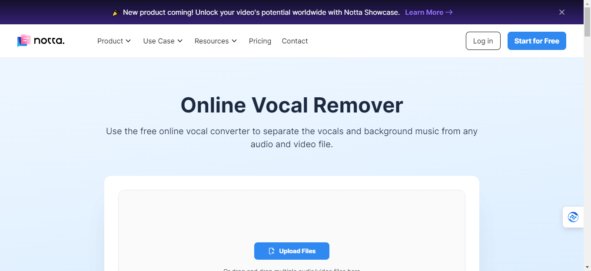Click the upload icon inside the Upload Files button
Viewport: 591px width, 271px height.
272,251
